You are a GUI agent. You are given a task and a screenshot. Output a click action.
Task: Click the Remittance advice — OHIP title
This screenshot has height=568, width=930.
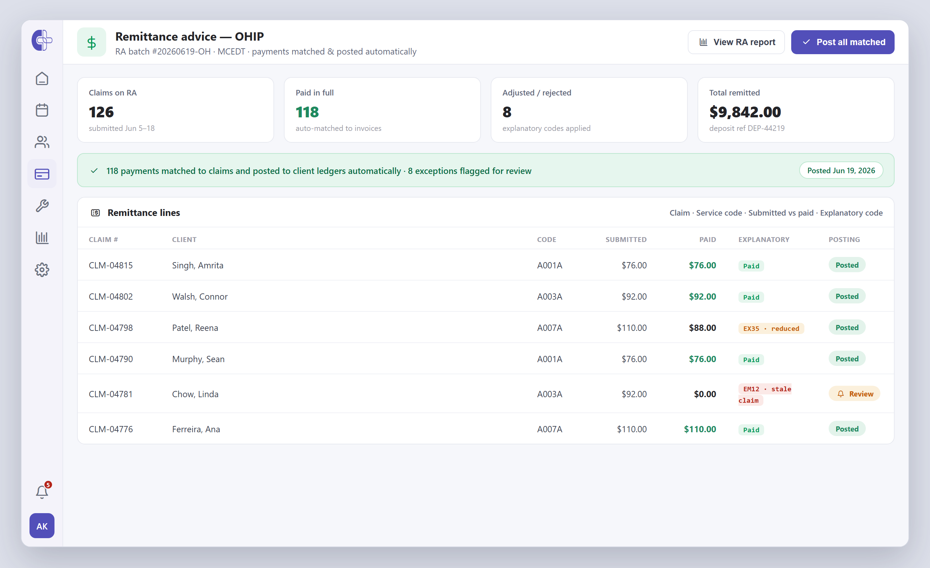click(189, 37)
